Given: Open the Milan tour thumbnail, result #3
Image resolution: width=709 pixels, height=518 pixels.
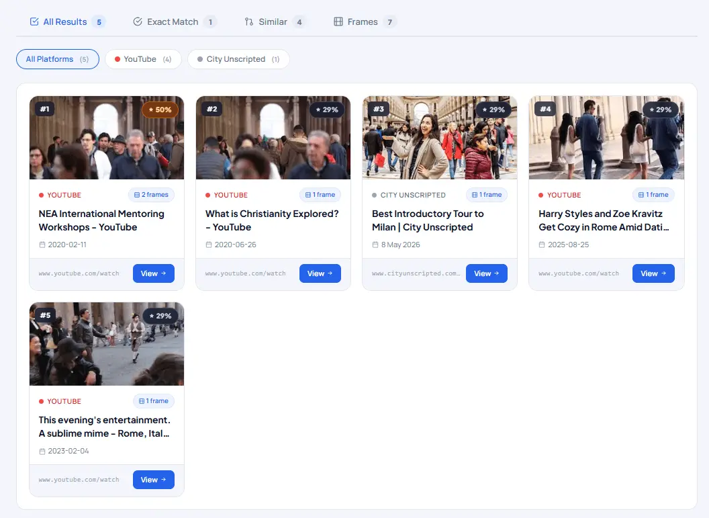Looking at the screenshot, I should [x=440, y=138].
